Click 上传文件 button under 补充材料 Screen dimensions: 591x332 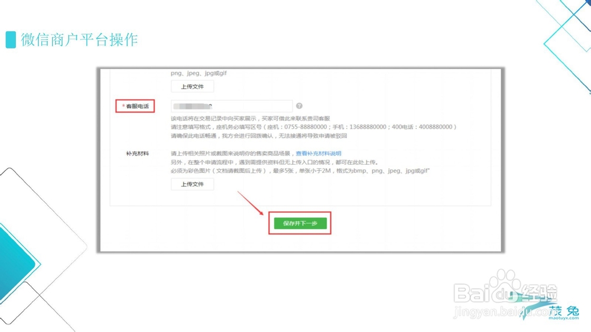click(192, 184)
